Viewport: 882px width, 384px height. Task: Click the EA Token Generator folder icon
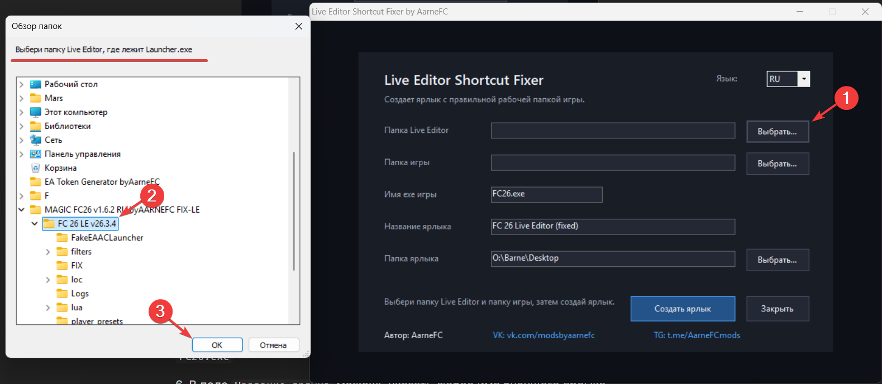[36, 182]
